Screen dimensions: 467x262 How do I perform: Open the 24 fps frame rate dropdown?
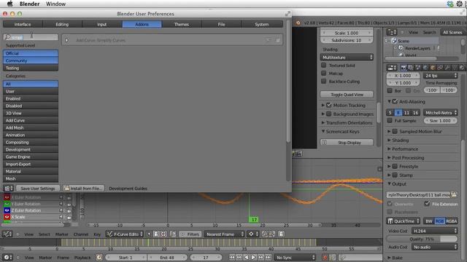(440, 76)
